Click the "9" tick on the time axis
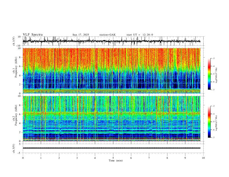Viewport: 229px width, 177px height. pyautogui.click(x=185, y=158)
